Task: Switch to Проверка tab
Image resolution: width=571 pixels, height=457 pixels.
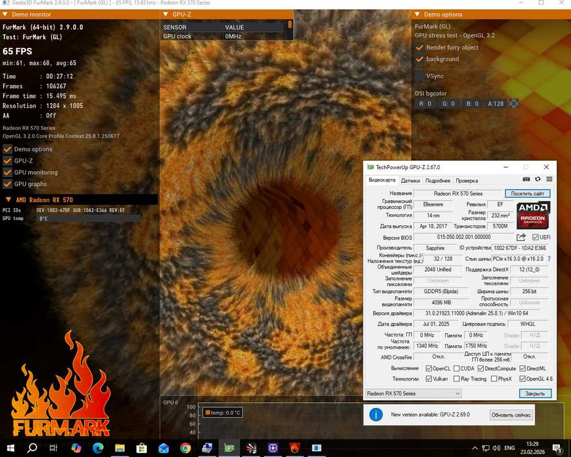Action: [x=467, y=180]
